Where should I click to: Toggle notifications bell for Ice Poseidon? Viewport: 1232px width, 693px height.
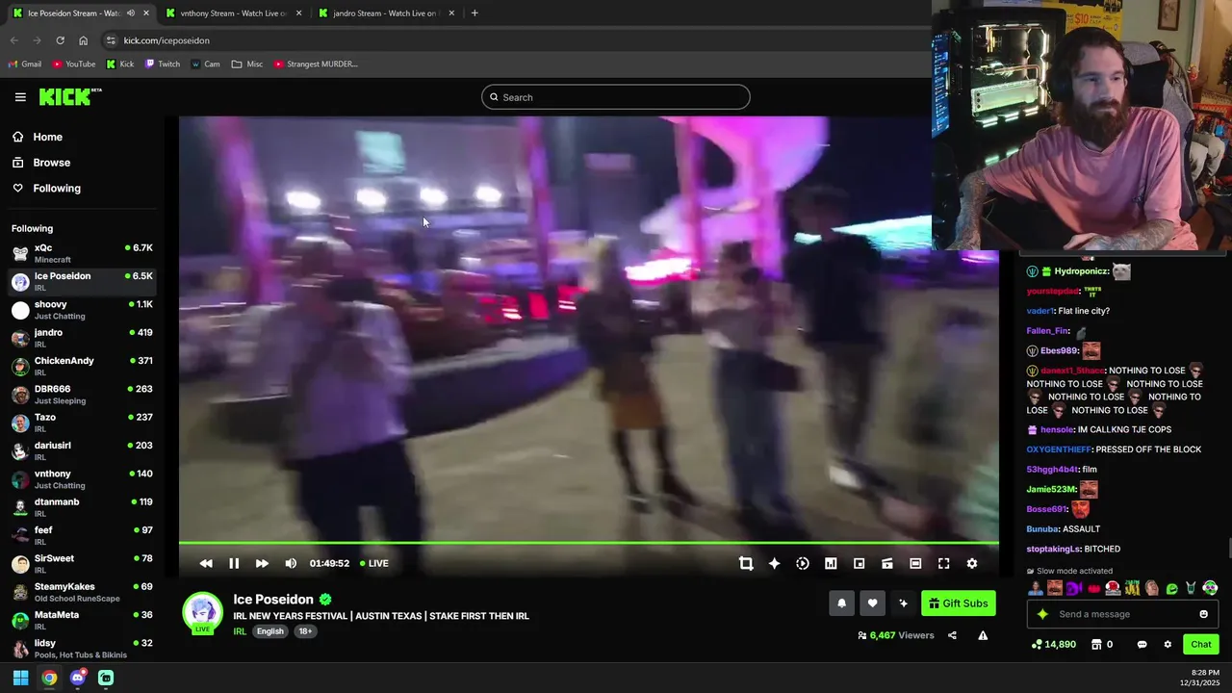[841, 603]
